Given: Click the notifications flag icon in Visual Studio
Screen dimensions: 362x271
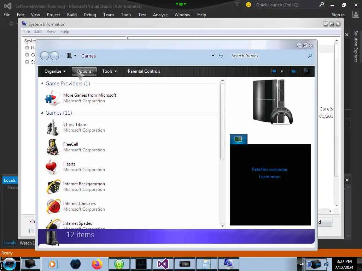Looking at the screenshot, I should (237, 4).
